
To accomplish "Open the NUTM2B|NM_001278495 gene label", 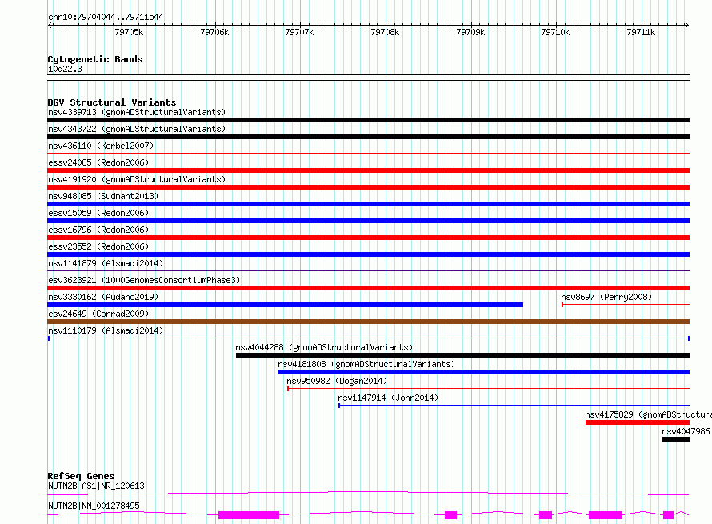I will point(94,506).
